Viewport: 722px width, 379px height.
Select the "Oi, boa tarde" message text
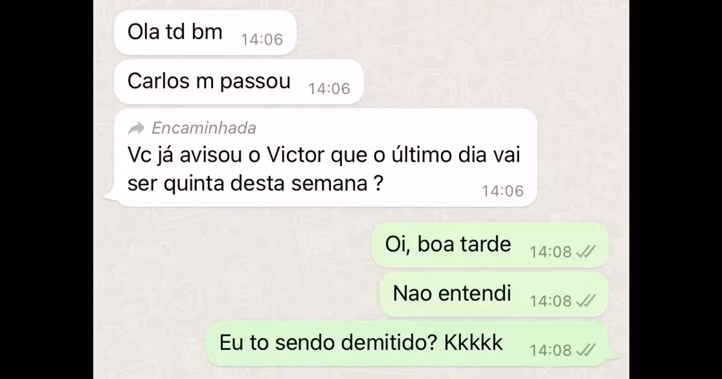pyautogui.click(x=448, y=244)
